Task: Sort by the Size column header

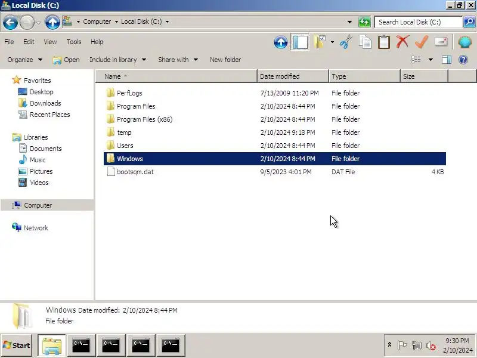Action: point(425,76)
